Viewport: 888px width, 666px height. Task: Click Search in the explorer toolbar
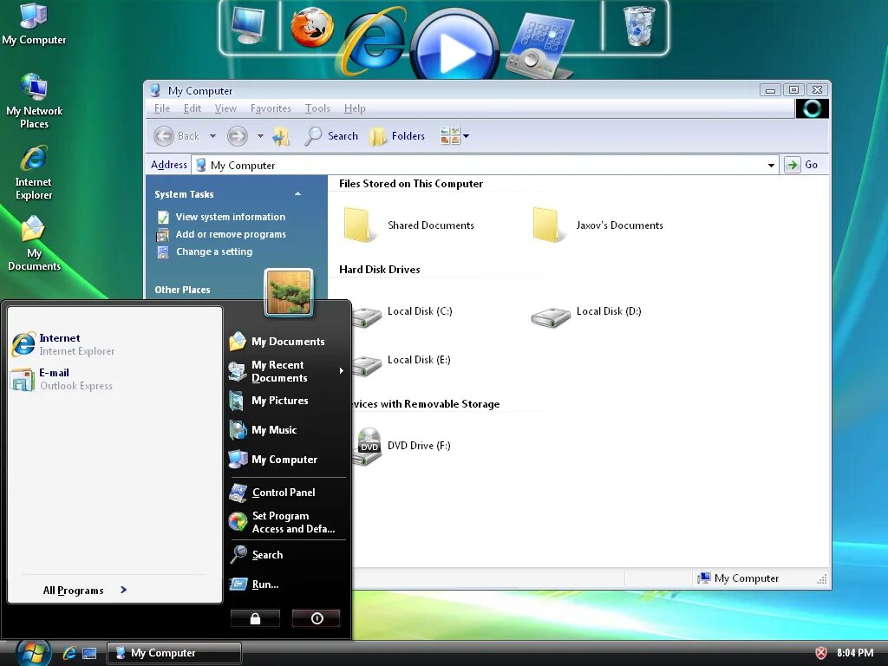(331, 136)
